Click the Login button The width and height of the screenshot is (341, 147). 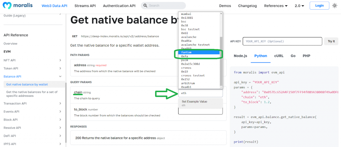coord(319,6)
